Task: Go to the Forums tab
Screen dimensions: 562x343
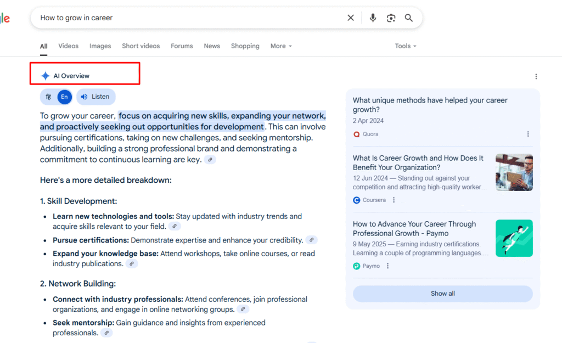Action: coord(182,46)
